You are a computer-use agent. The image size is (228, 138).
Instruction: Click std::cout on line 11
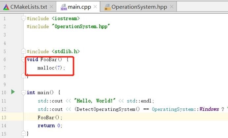pos(50,101)
